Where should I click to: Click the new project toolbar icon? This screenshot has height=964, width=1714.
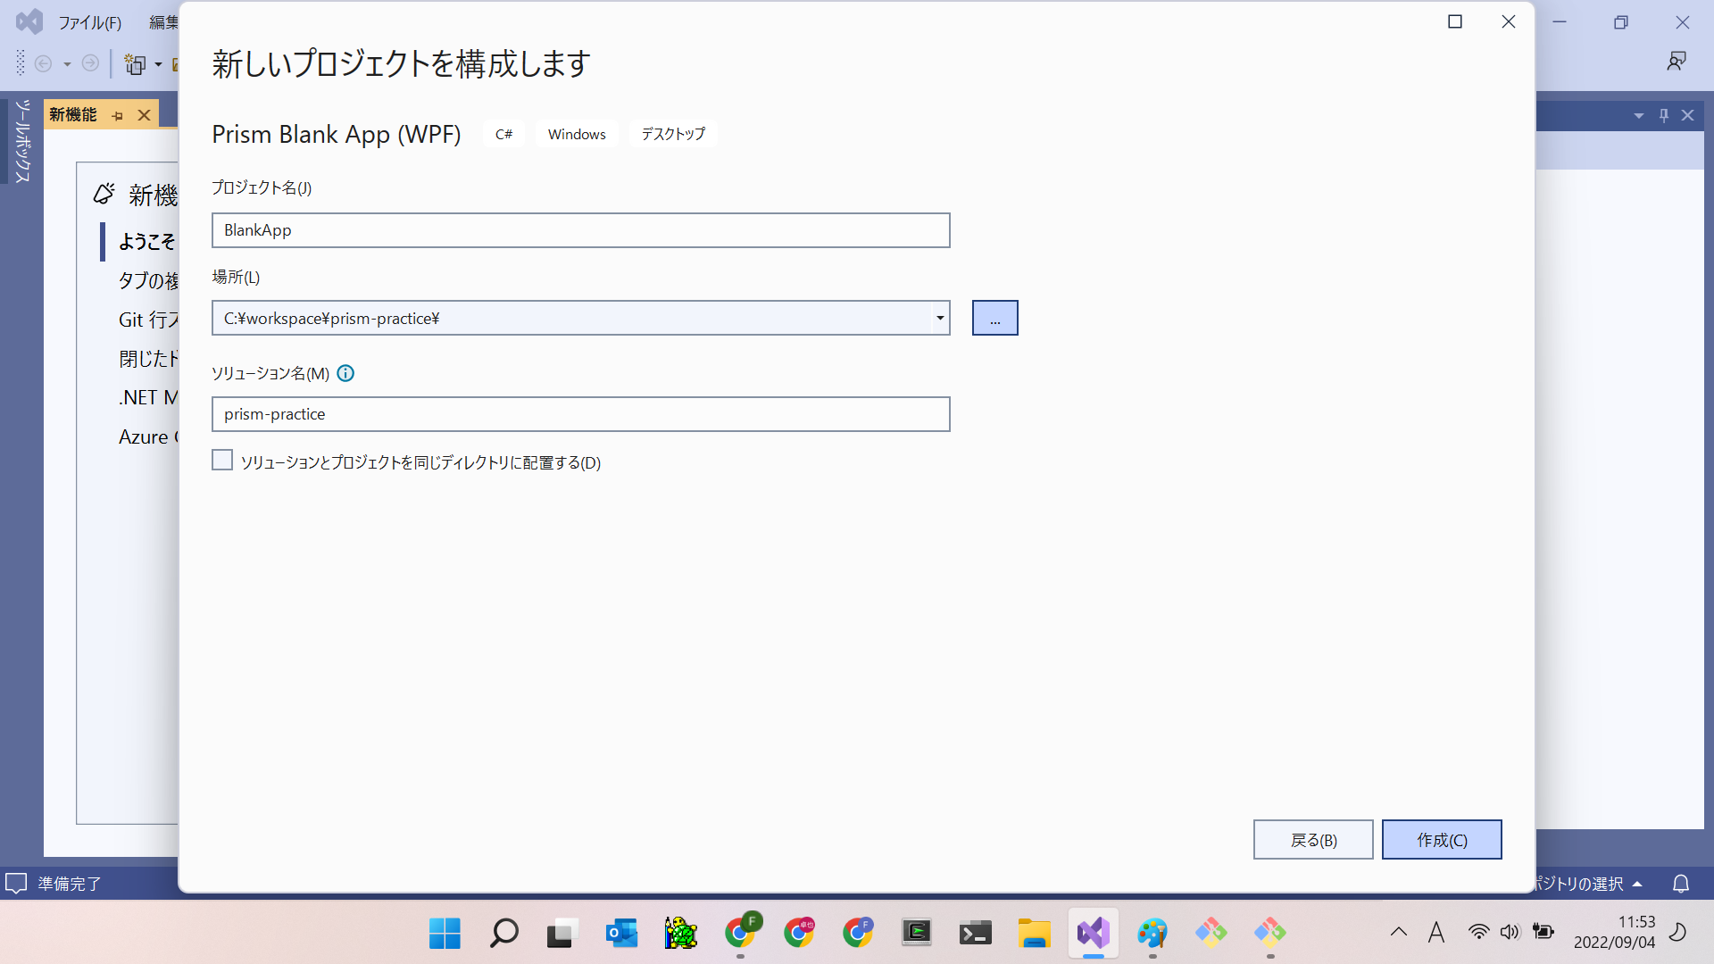136,63
